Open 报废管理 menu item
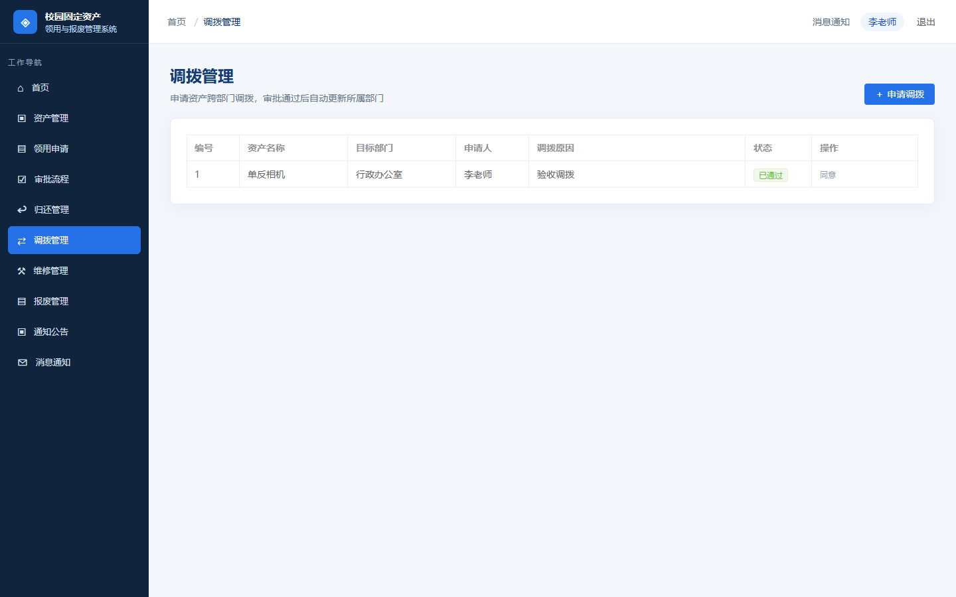Screen dimensions: 956x597 coord(74,301)
